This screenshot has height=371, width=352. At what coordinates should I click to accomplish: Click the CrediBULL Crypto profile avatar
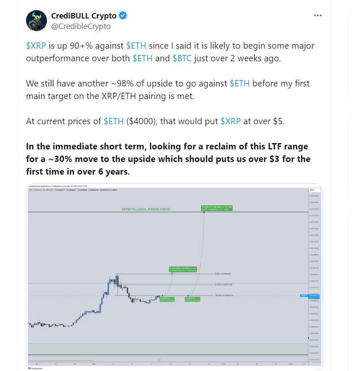click(36, 21)
